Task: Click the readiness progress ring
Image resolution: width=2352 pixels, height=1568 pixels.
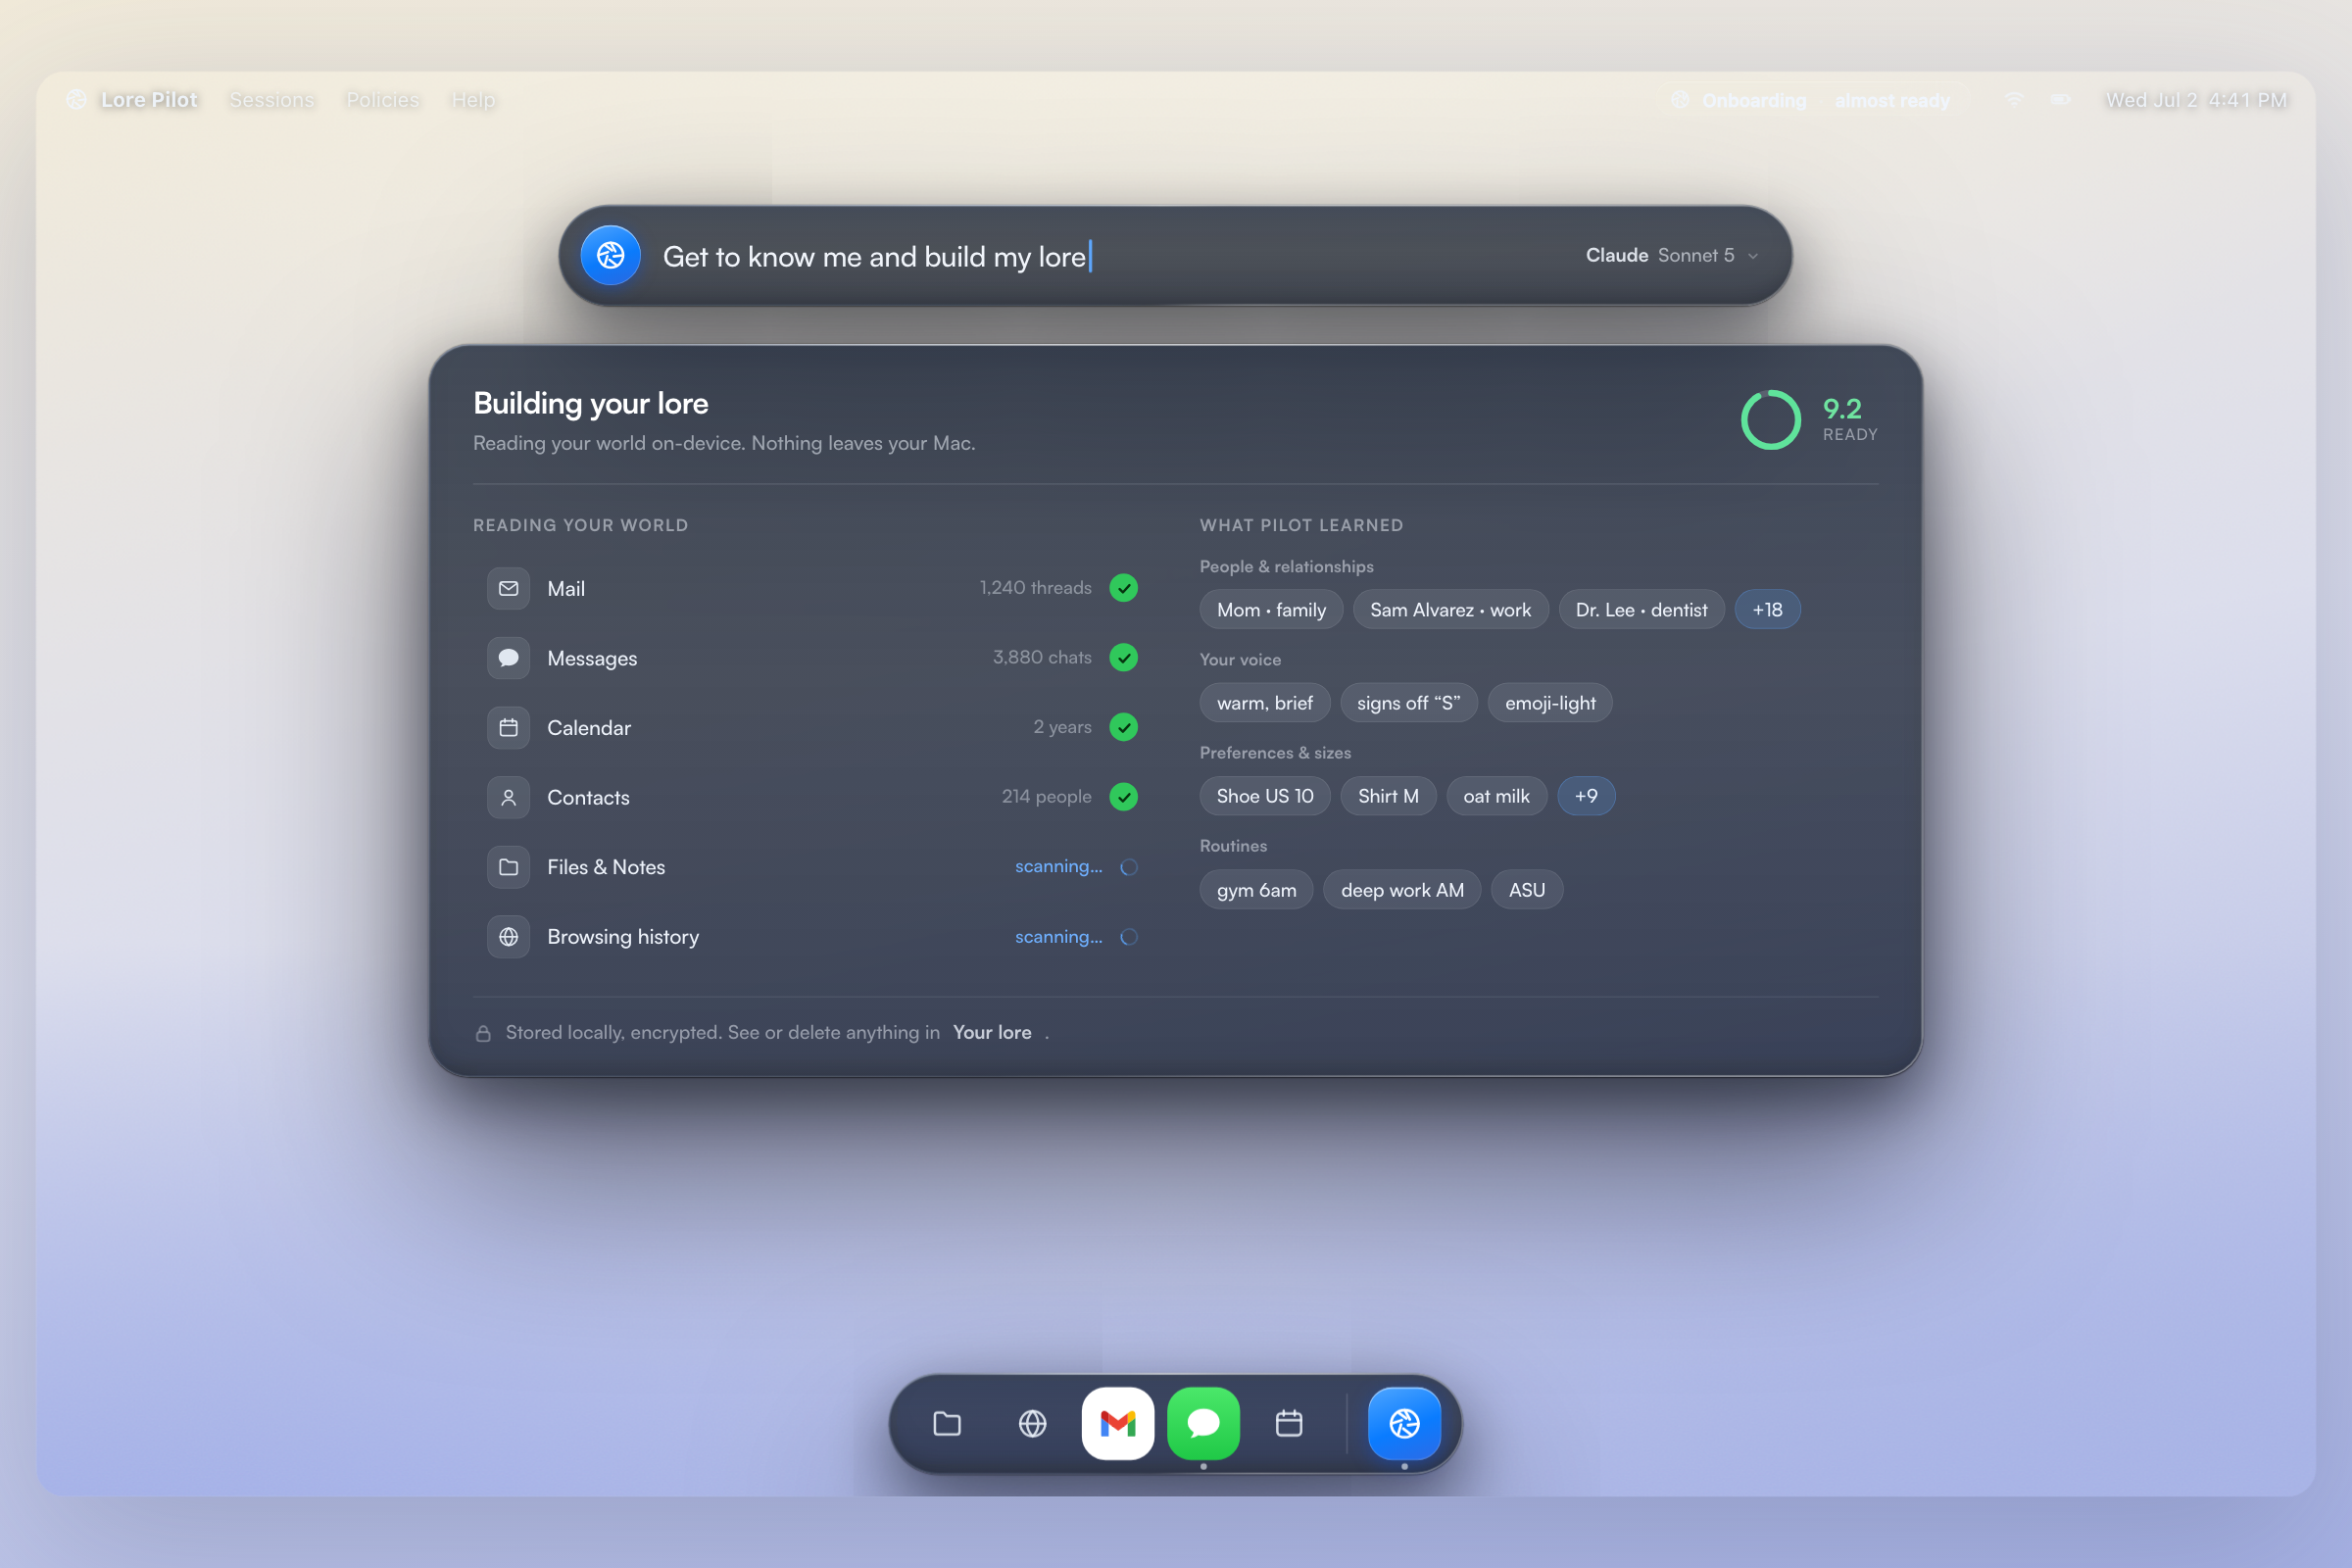Action: [1770, 419]
